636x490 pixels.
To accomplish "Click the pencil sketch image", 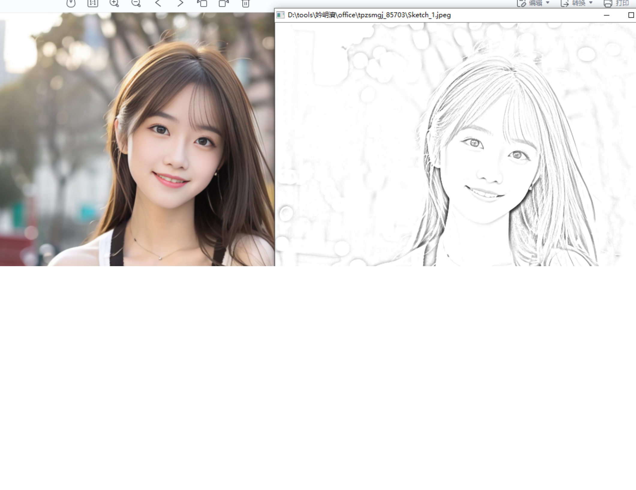I will [x=455, y=144].
